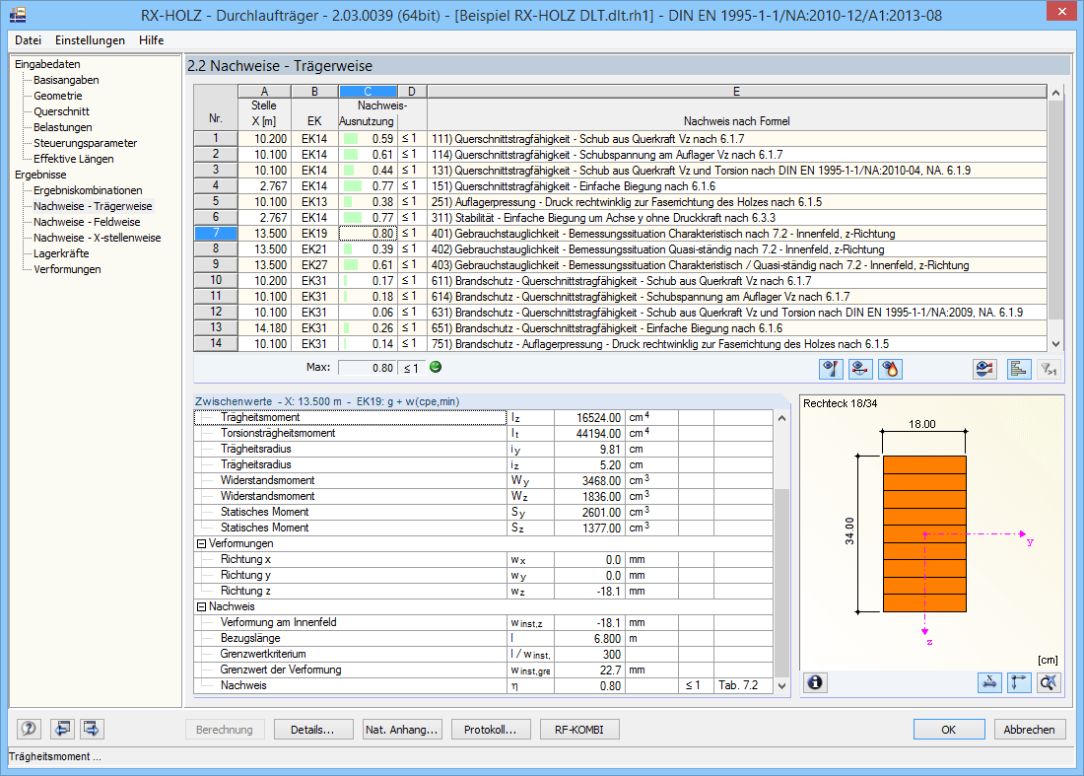This screenshot has height=776, width=1084.
Task: Click the RF-KOMBI button
Action: [x=579, y=729]
